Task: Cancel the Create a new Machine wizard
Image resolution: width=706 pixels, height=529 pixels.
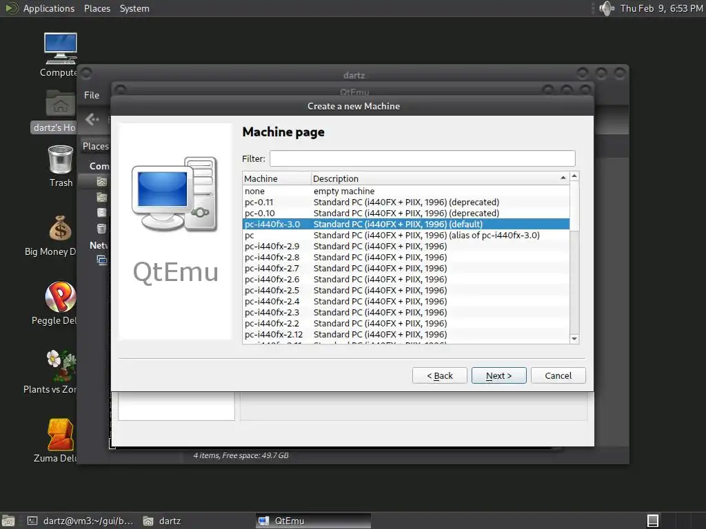Action: coord(558,375)
